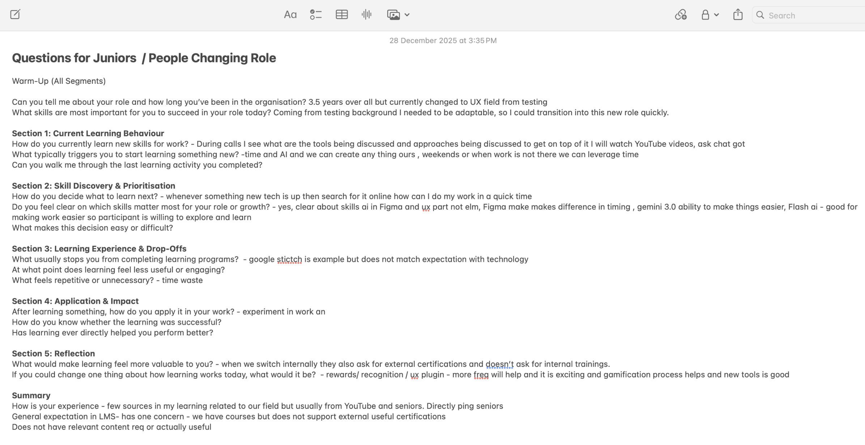Image resolution: width=865 pixels, height=445 pixels.
Task: Start an audio recording using the waveform icon
Action: (x=366, y=15)
